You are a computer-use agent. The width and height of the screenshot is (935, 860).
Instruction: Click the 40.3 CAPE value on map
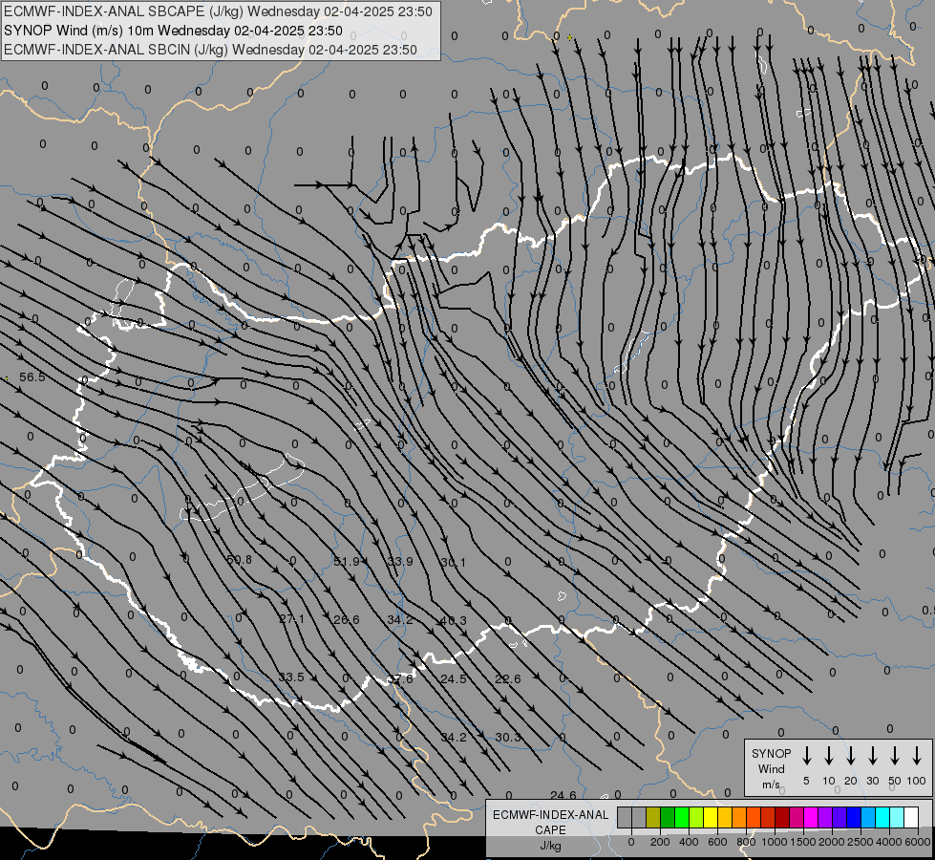click(x=454, y=621)
